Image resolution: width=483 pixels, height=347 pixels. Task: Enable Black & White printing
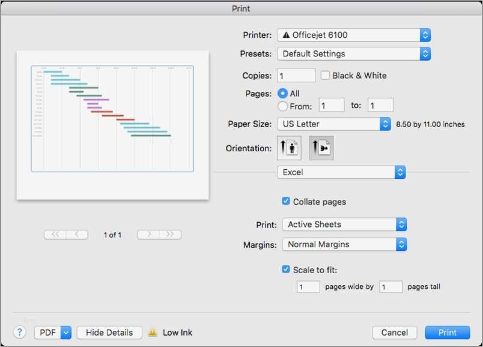point(324,75)
